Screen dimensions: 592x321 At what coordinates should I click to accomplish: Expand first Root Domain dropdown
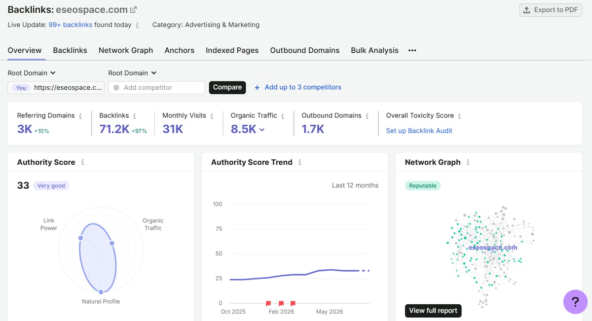pyautogui.click(x=32, y=73)
